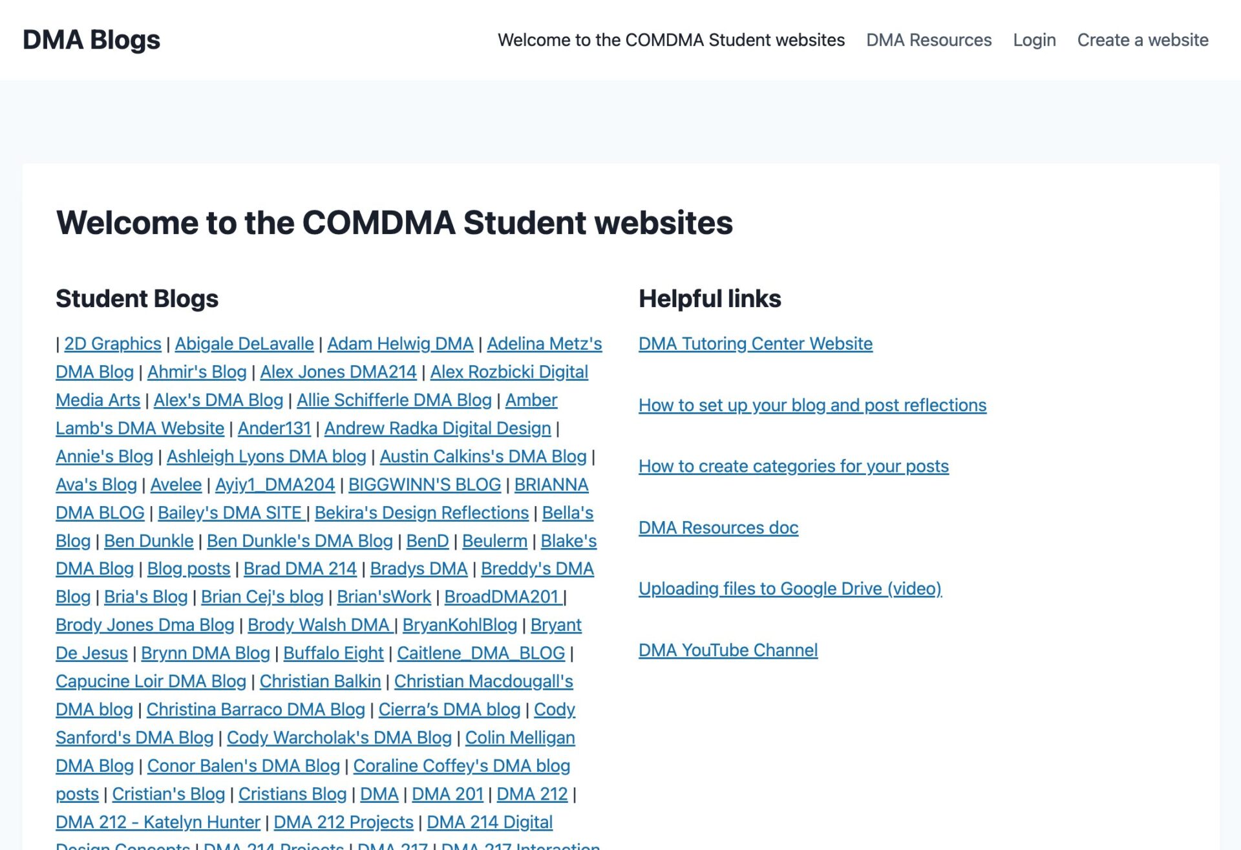The width and height of the screenshot is (1241, 850).
Task: Open the DMA 212 - Katelyn Hunter link
Action: point(157,822)
